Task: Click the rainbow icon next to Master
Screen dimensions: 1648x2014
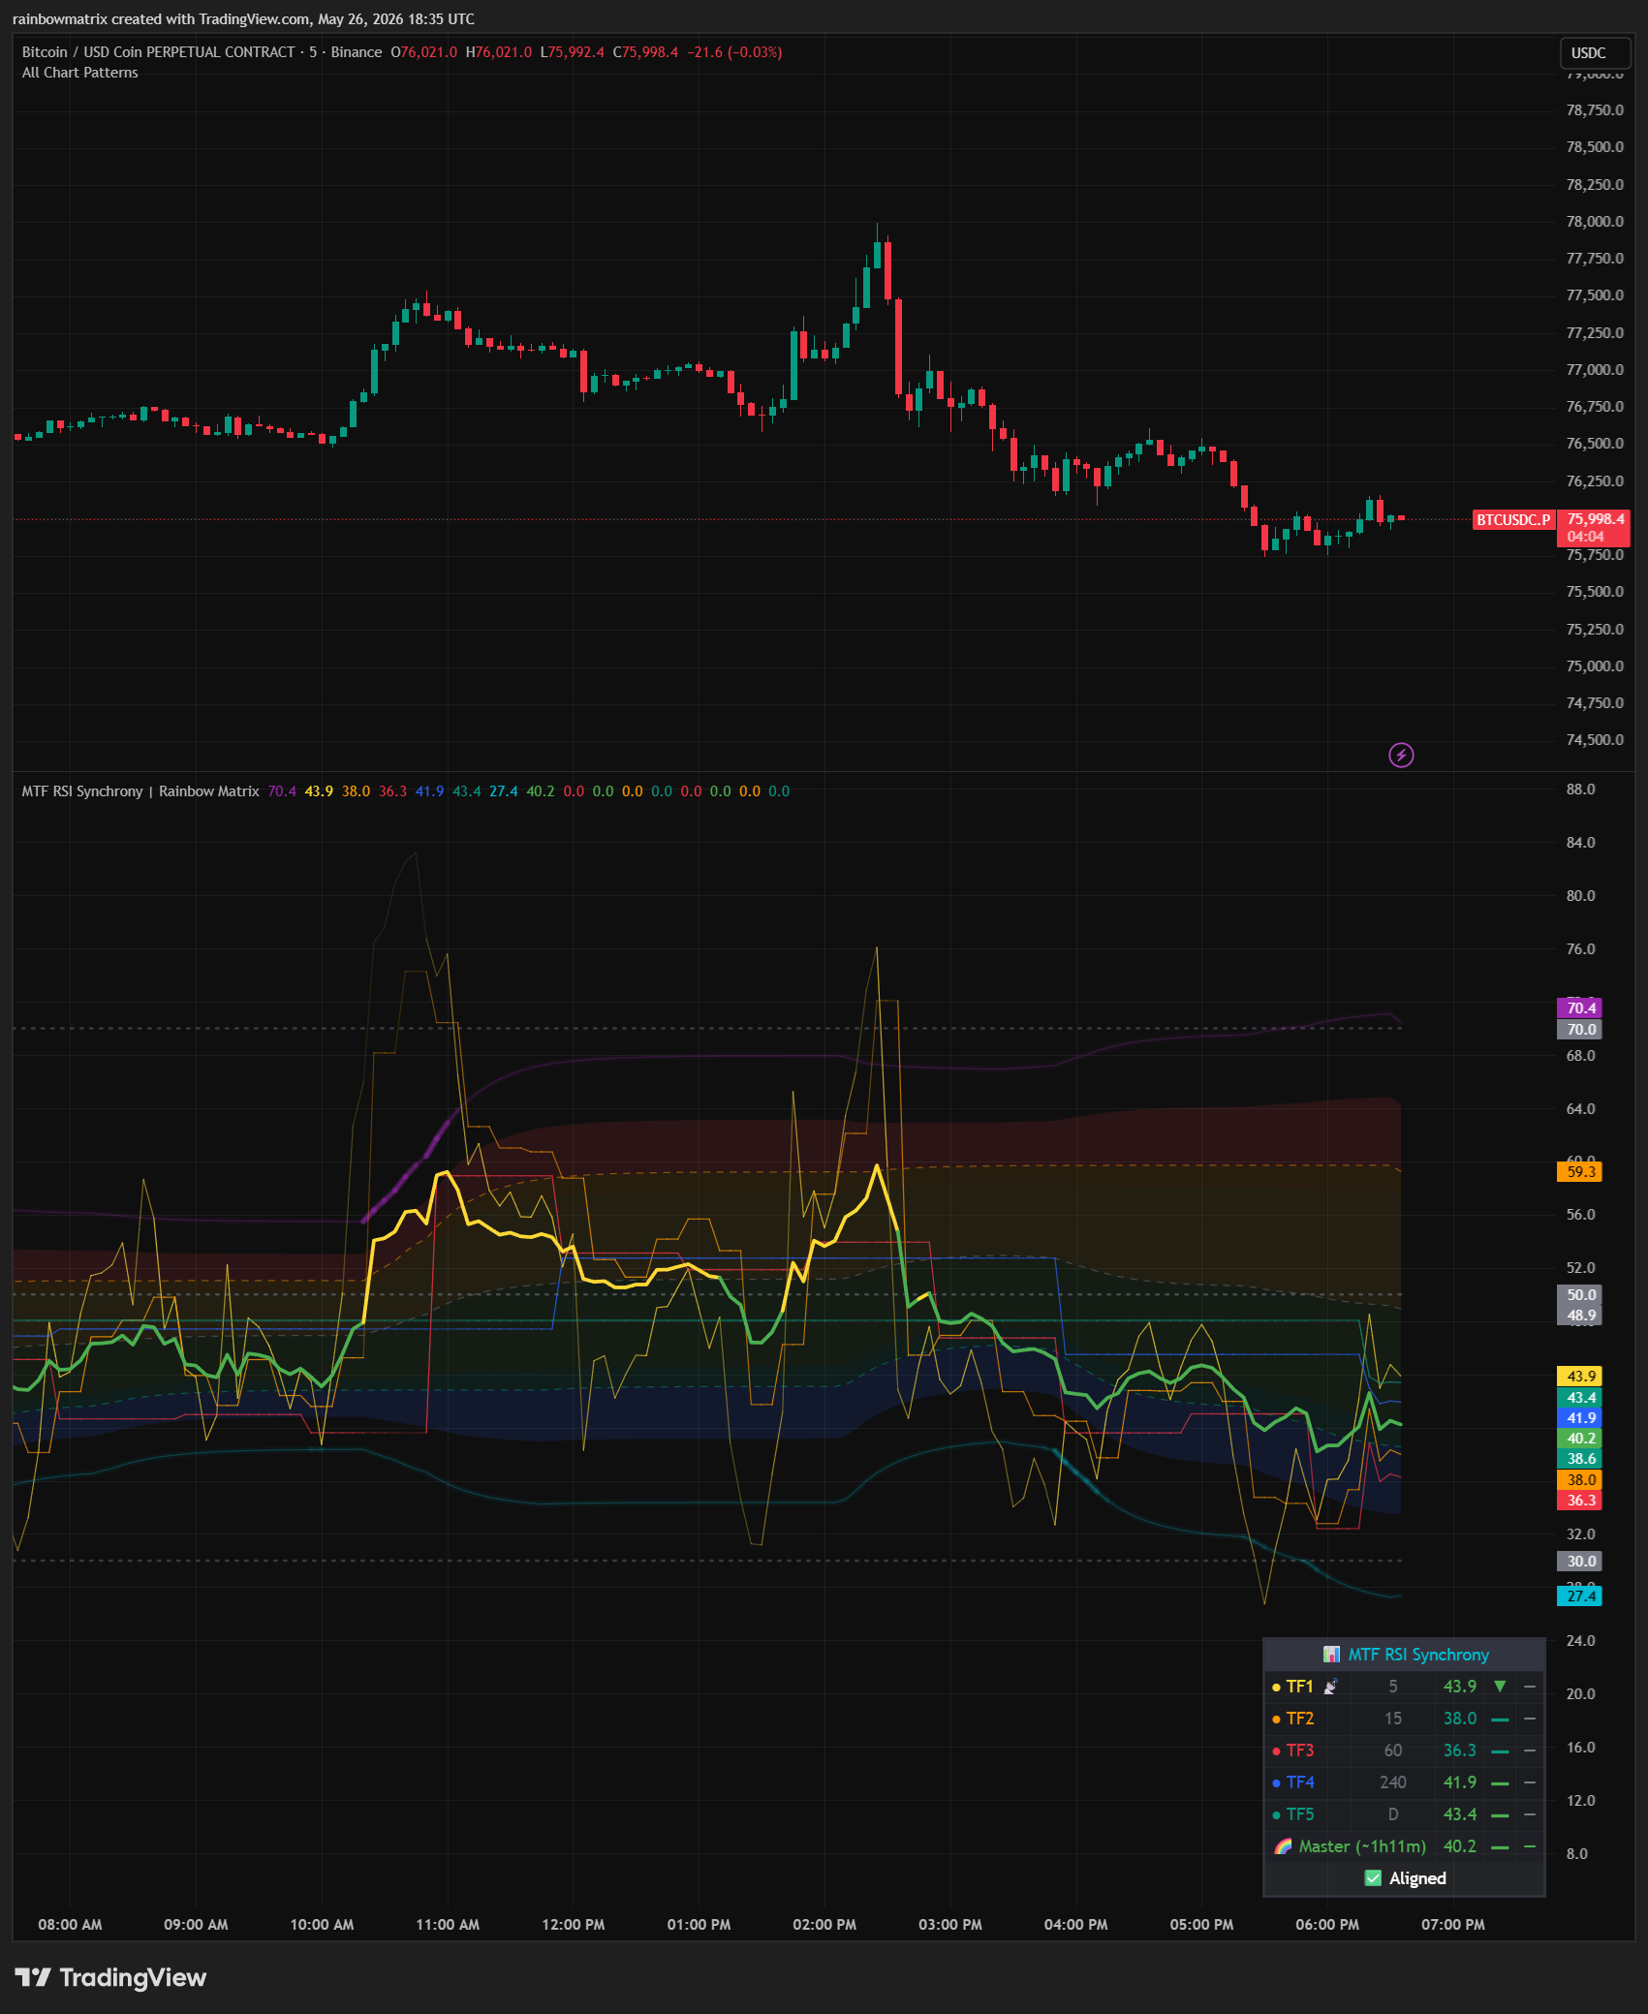Action: click(1283, 1846)
